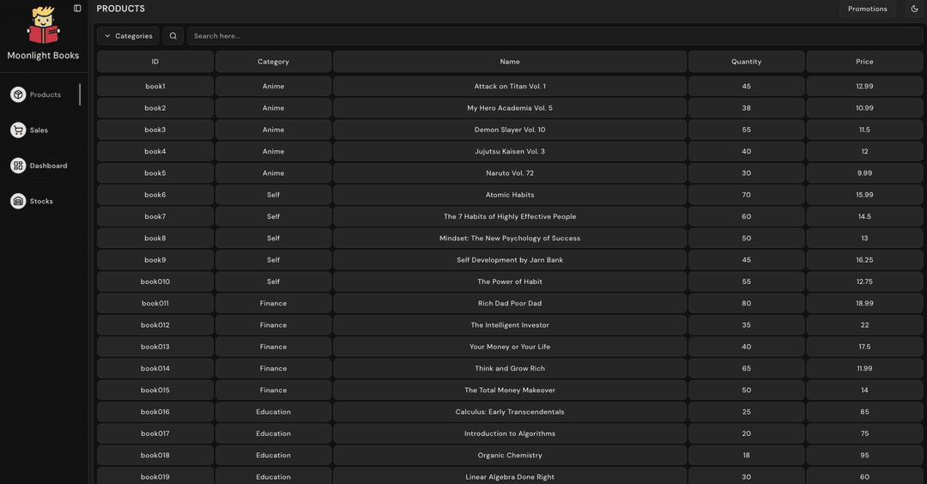Click the book016 ID cell
This screenshot has width=927, height=484.
pyautogui.click(x=154, y=412)
